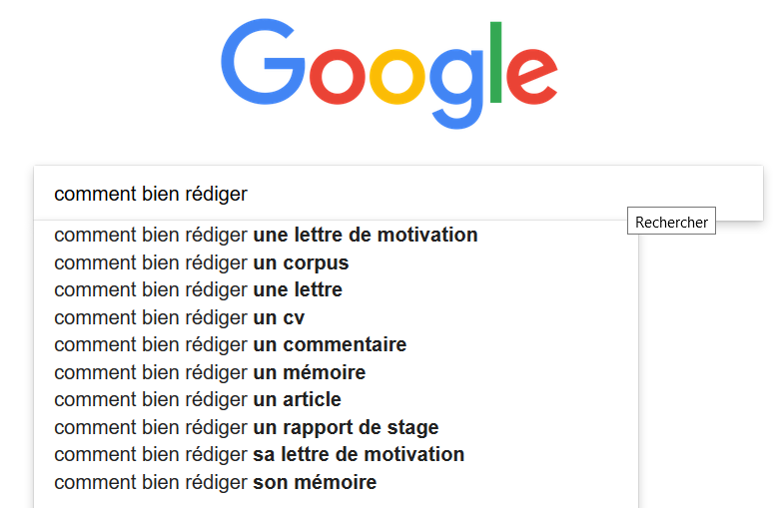Screen dimensions: 775x508
Task: Click the blue 'G' in the logo
Action: click(x=263, y=62)
